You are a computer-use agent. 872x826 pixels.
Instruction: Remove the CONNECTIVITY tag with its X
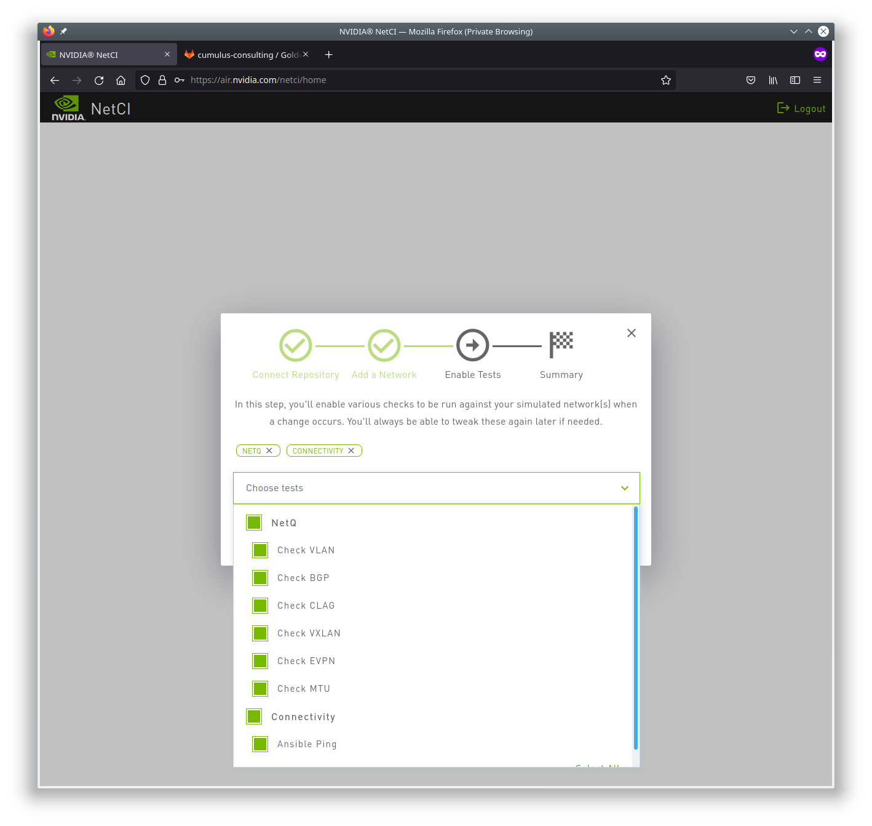click(x=351, y=451)
